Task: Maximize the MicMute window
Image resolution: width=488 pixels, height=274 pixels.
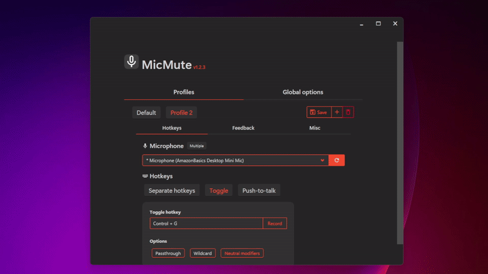Action: point(378,24)
